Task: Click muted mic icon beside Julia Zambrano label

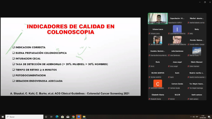Action: 169,55
